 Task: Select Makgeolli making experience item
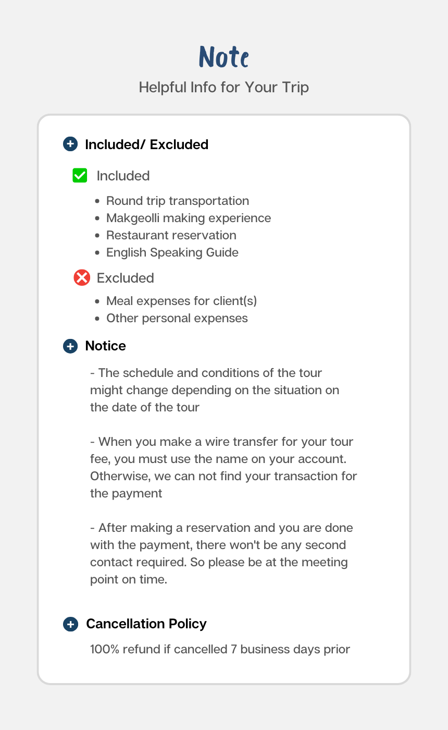click(188, 218)
